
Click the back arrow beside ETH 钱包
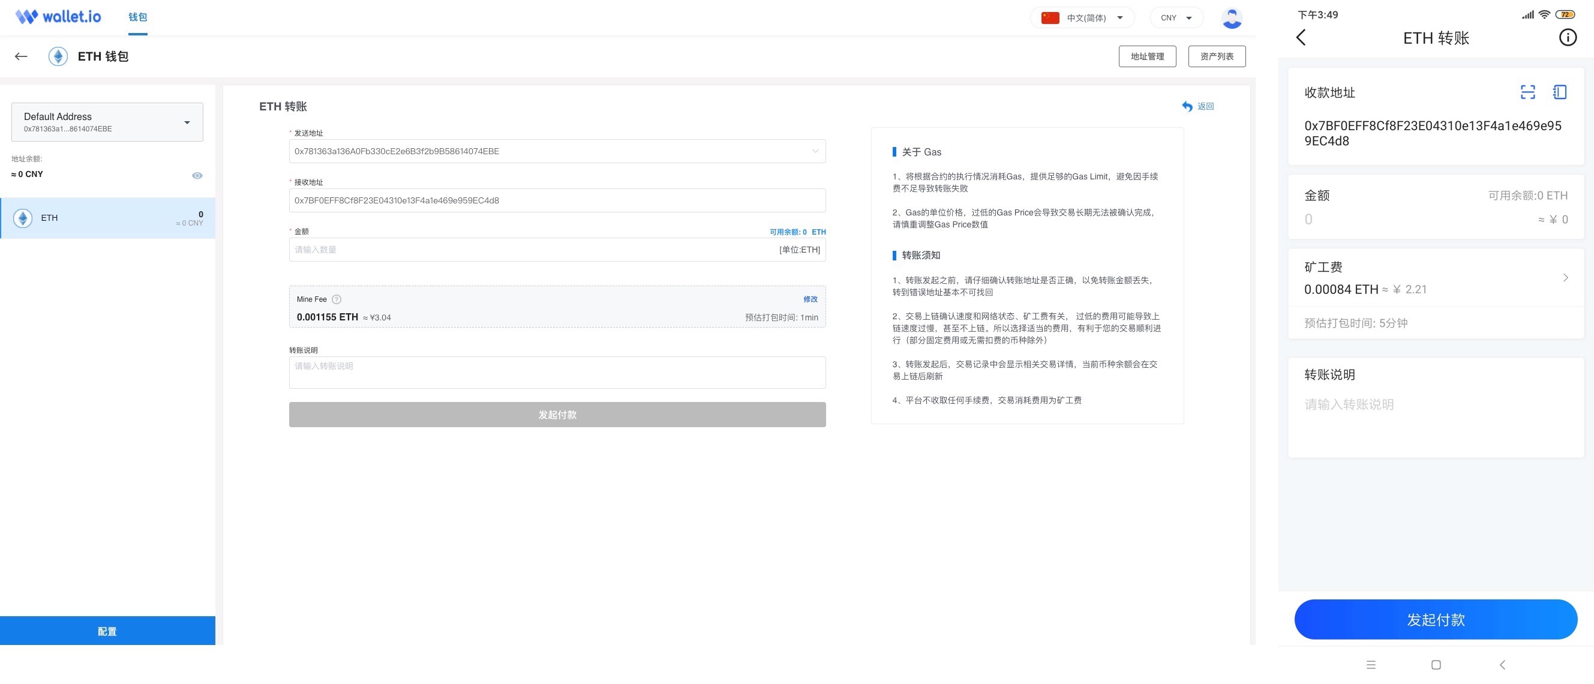coord(21,56)
